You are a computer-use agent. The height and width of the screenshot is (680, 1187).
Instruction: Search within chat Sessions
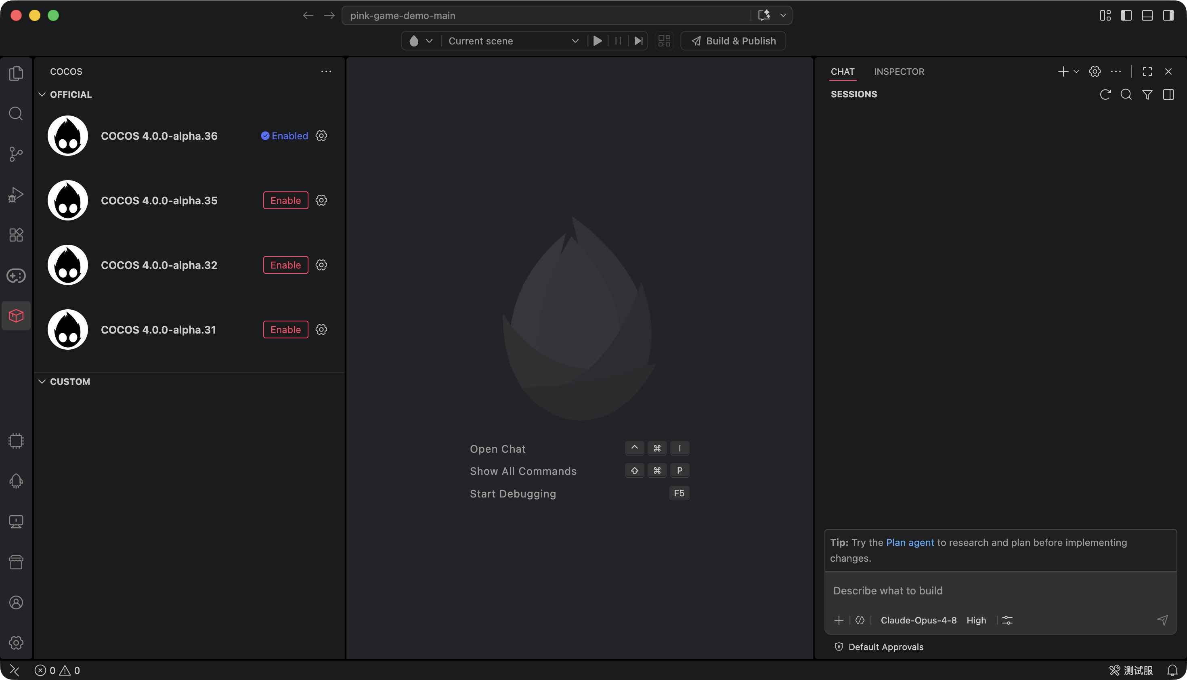pyautogui.click(x=1126, y=94)
